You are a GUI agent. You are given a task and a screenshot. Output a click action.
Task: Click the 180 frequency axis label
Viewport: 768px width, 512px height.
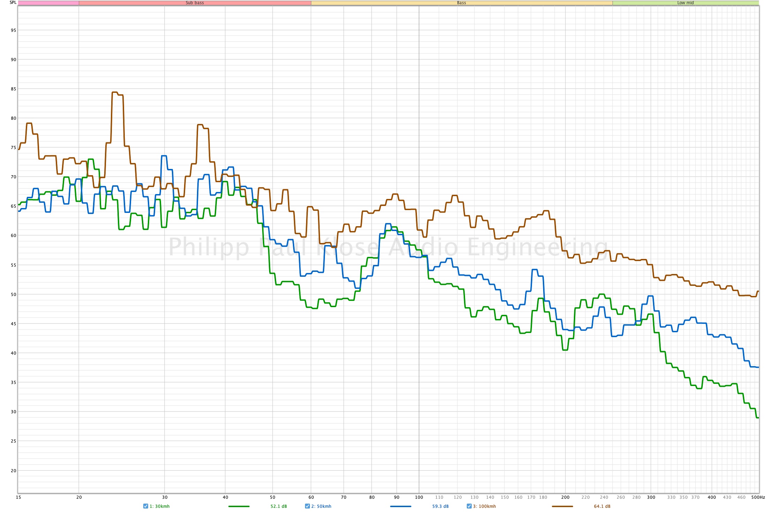coord(543,497)
